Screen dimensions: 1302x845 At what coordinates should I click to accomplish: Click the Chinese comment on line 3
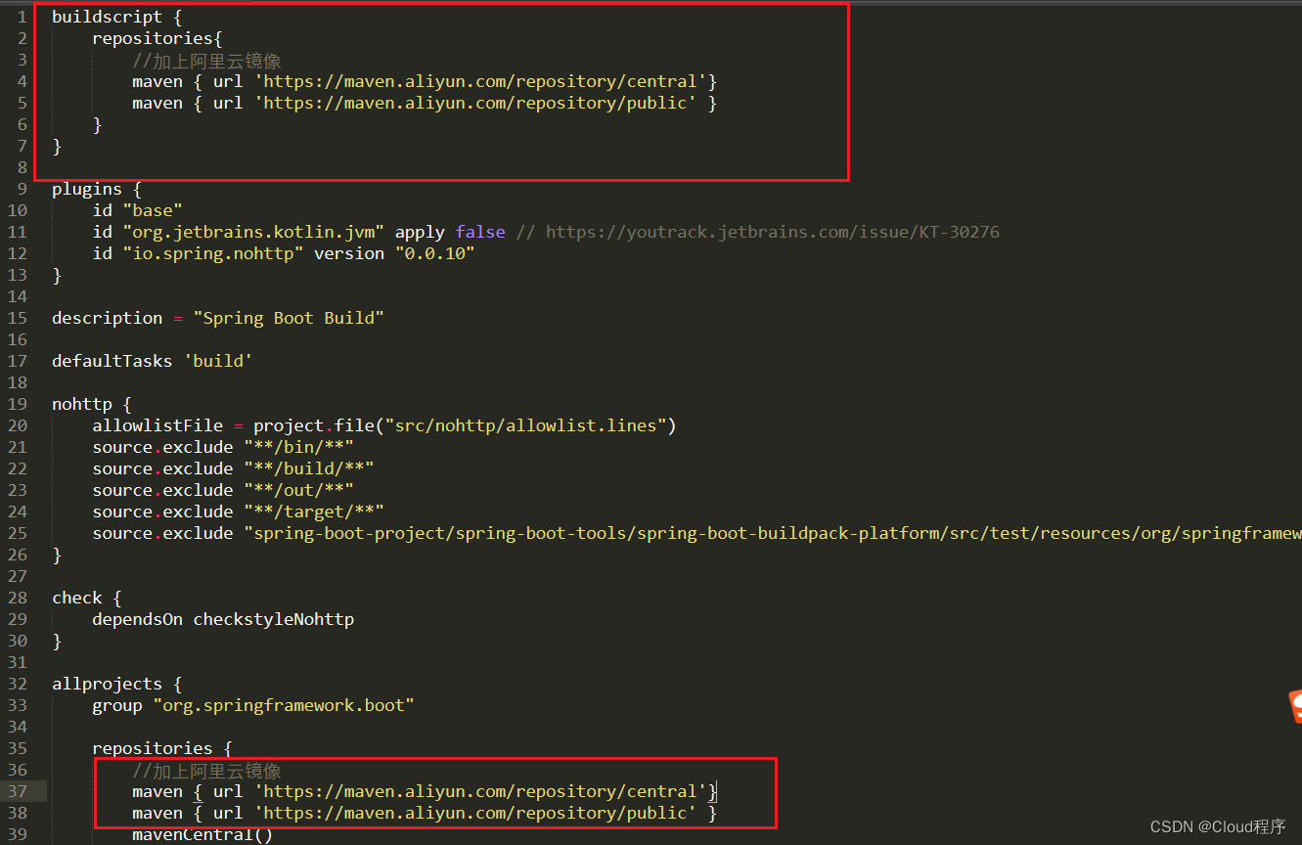[207, 60]
